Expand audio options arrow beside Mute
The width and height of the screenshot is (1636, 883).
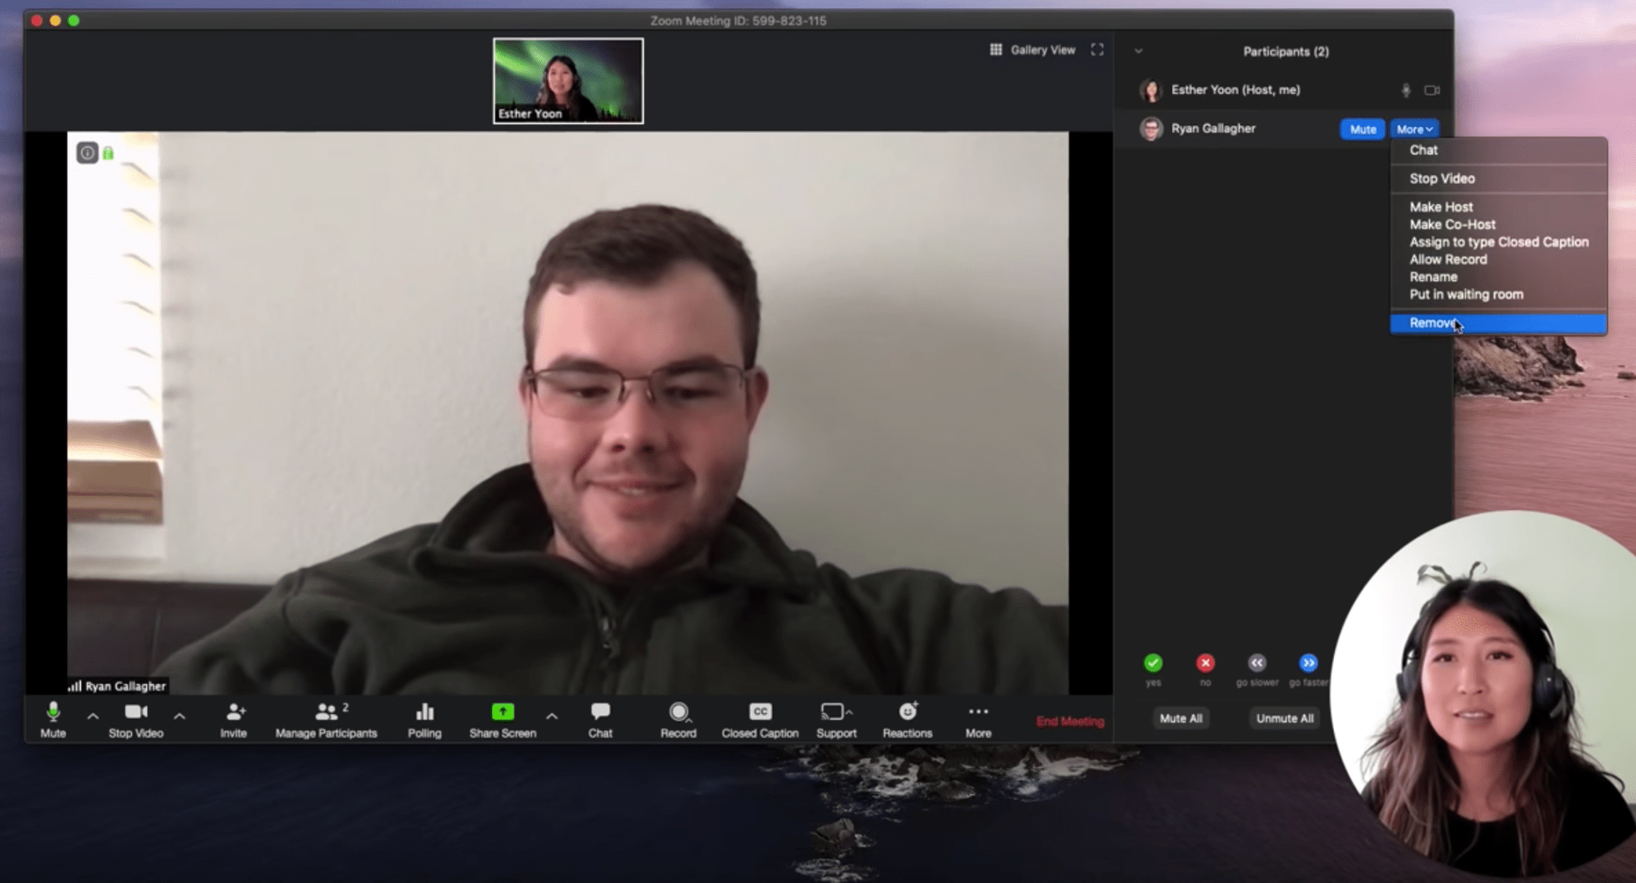(x=93, y=716)
